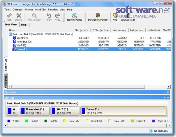Screen dimensions: 176x137
Task: Open the Wizards menu
Action: point(29,10)
